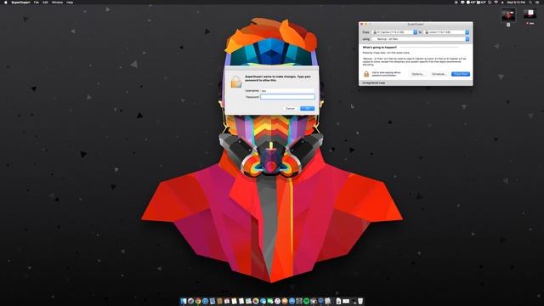Open Launchpad from the Dock
Screen dimensions: 544x306
tap(190, 301)
